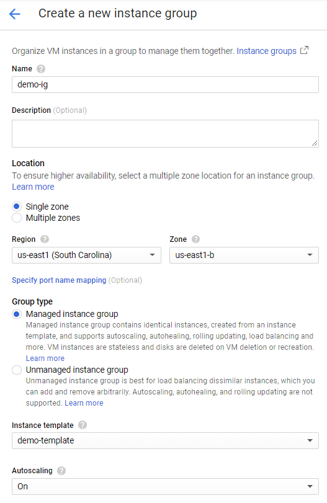Show help for the Name field
Viewport: 327px width, 503px height.
coord(41,69)
